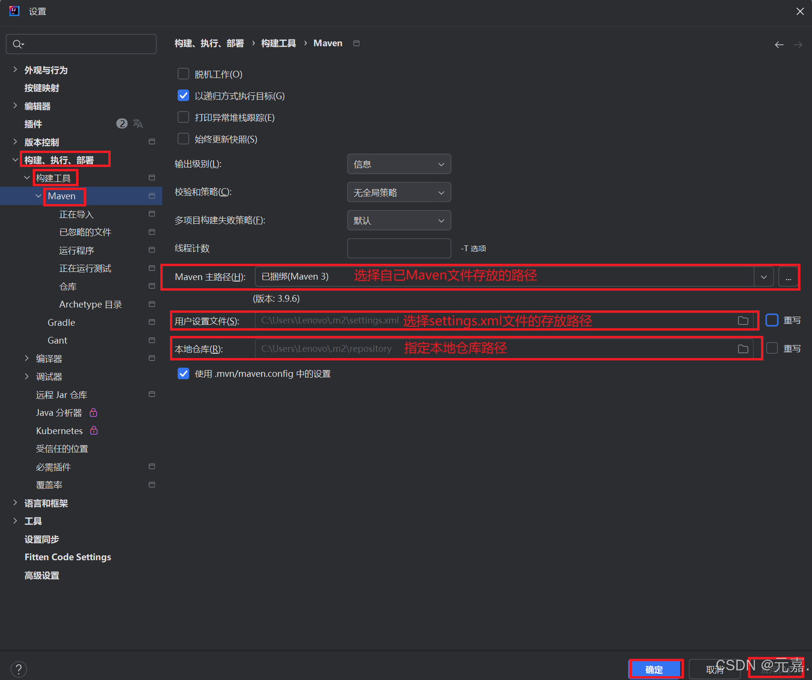This screenshot has width=812, height=680.
Task: Click the project-level icon beside Maven breadcrumb
Action: (356, 43)
